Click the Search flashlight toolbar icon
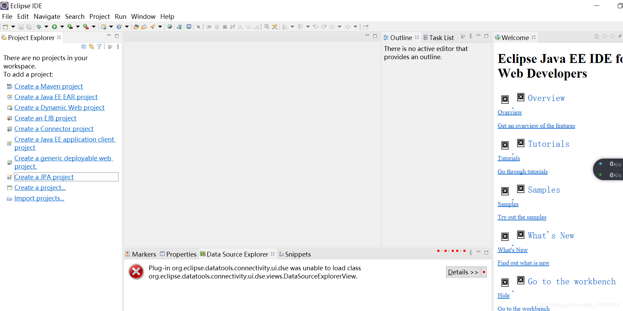623x311 pixels. (x=152, y=27)
